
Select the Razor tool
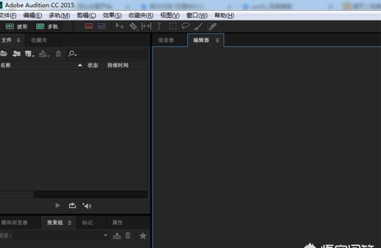point(134,26)
